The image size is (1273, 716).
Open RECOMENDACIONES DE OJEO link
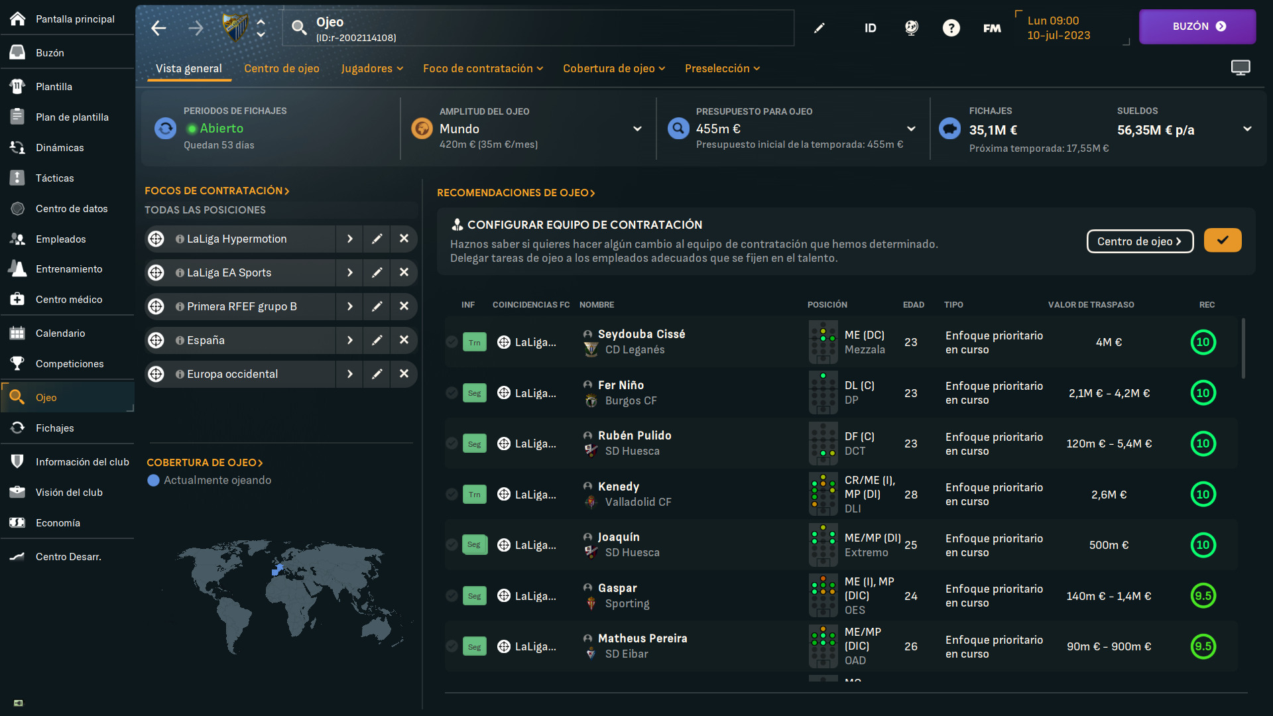click(x=516, y=193)
